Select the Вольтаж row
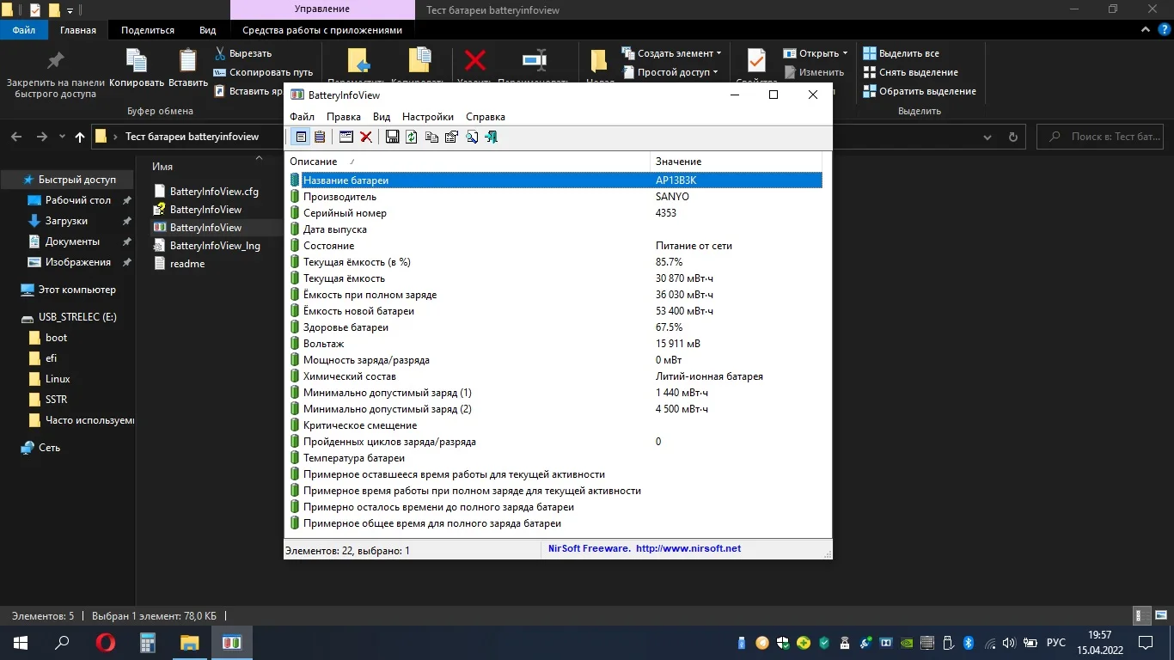 [553, 344]
